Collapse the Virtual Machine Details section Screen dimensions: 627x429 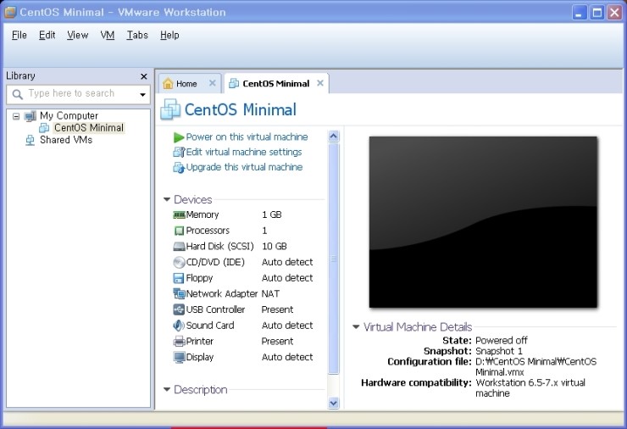point(356,327)
